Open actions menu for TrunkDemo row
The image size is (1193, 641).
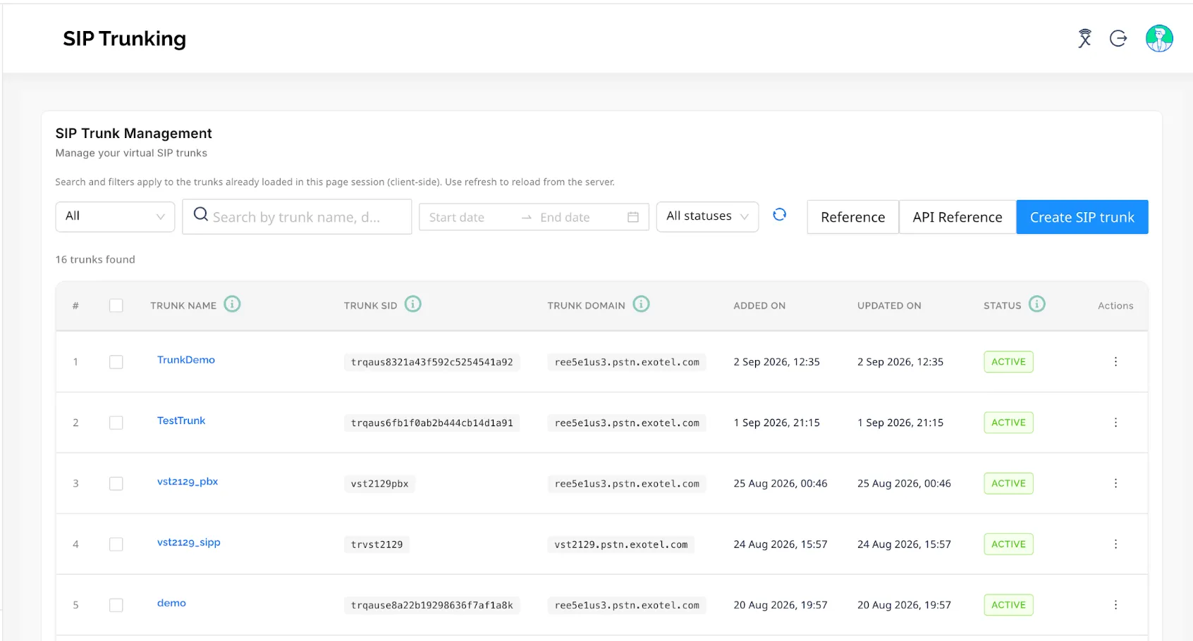pos(1115,361)
